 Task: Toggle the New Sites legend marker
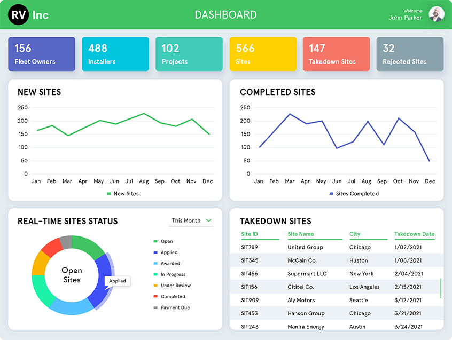[x=109, y=194]
